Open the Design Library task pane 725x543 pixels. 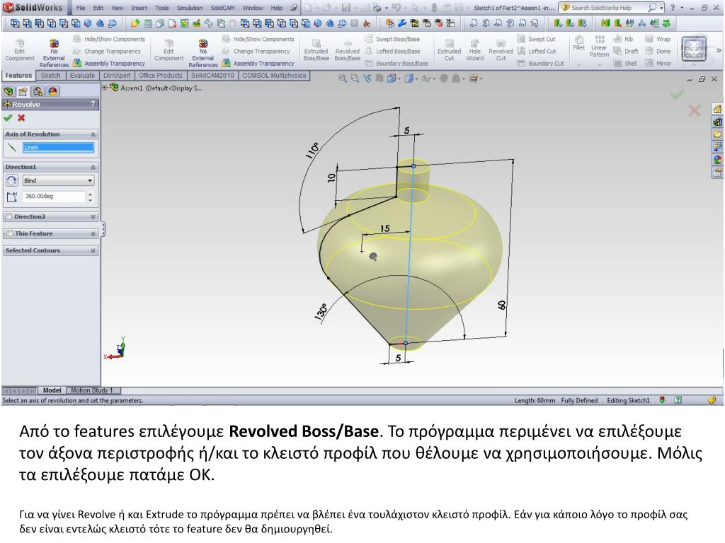(717, 122)
